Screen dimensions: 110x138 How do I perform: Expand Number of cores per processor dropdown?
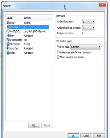(x=88, y=28)
